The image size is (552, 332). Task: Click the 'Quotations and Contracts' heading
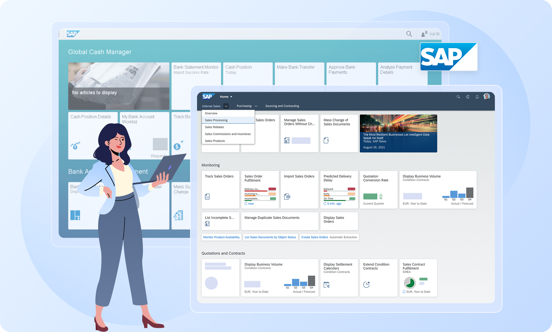tap(223, 253)
